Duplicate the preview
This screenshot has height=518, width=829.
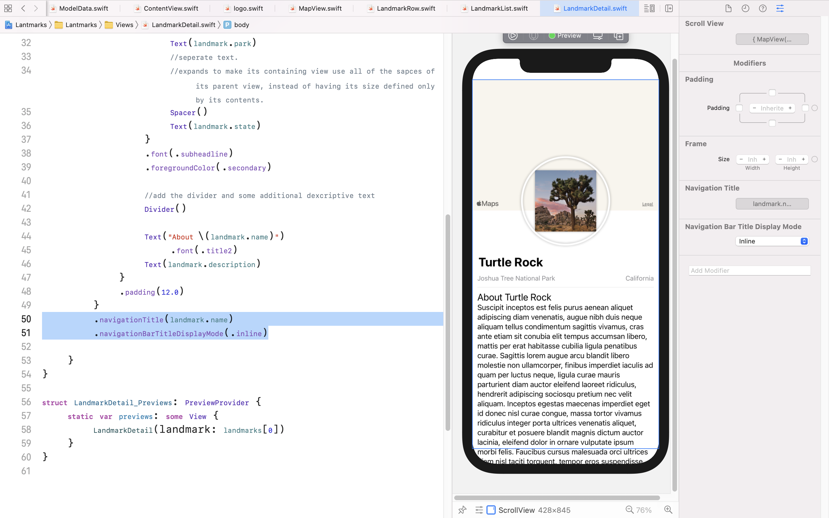[x=618, y=36]
